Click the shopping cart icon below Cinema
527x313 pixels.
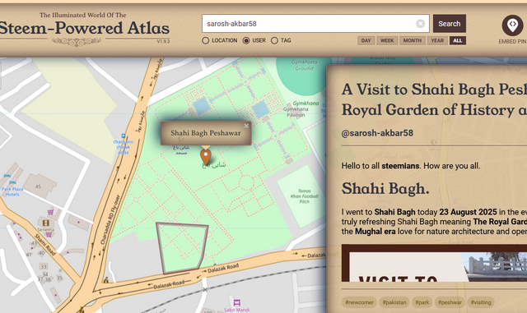coord(49,234)
